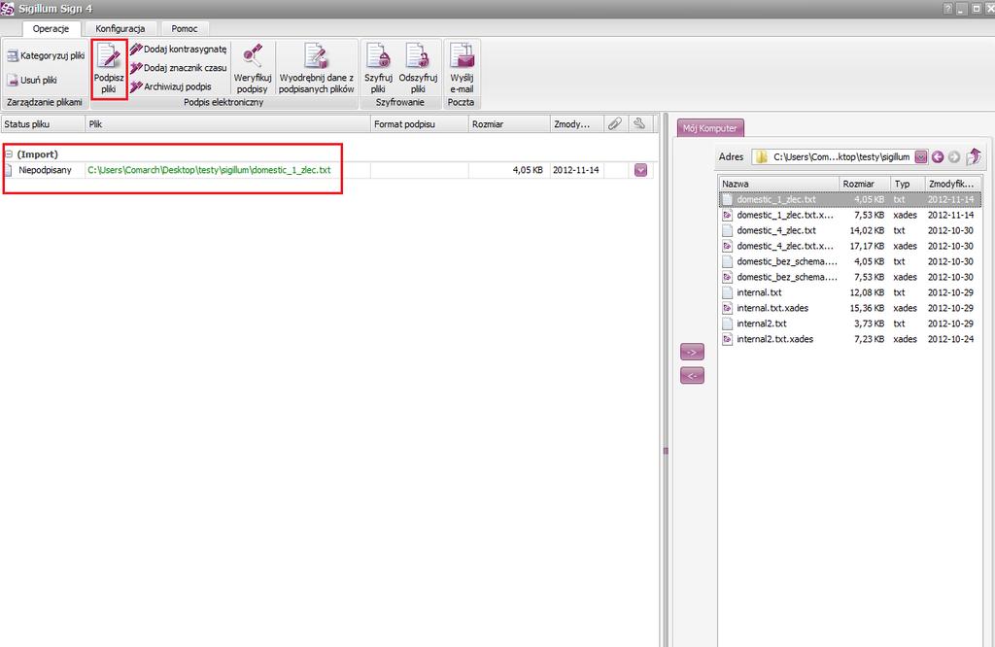Sort by Plik column header
Screen dimensions: 995x647
point(227,124)
